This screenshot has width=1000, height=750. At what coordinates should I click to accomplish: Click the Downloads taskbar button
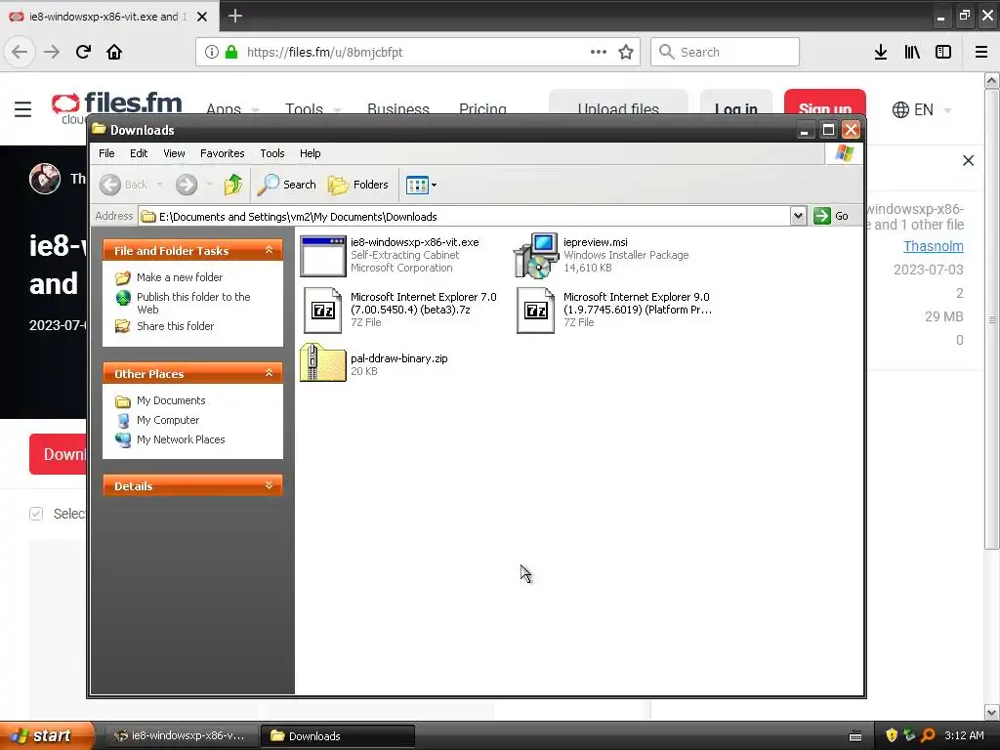[x=338, y=735]
